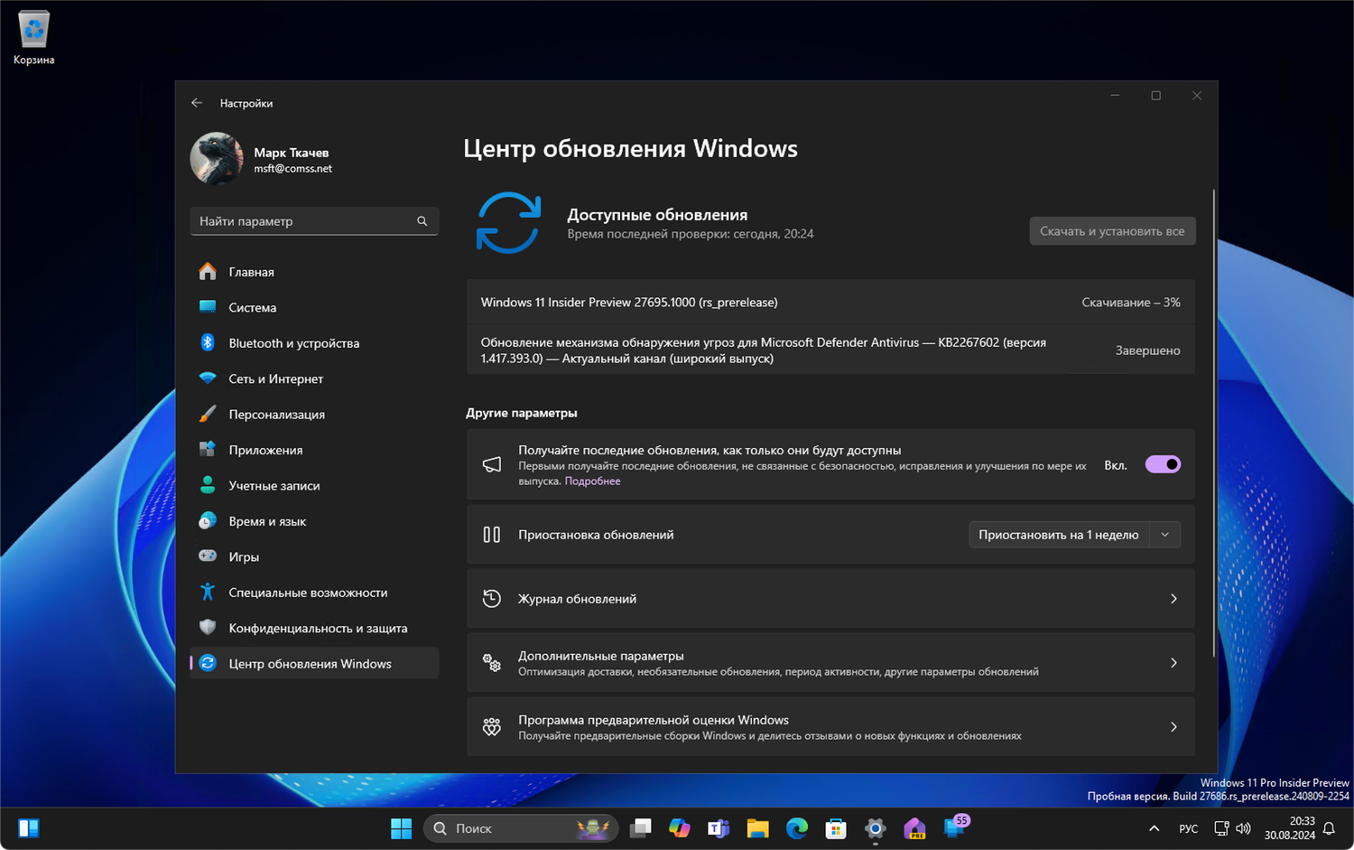Open the Приостановить на 1 неделю dropdown
This screenshot has width=1354, height=850.
[1164, 534]
